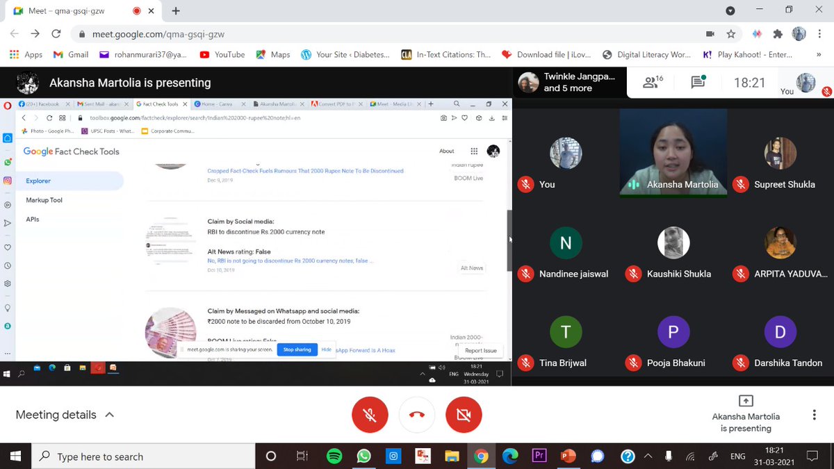Open Task View on taskbar

click(302, 456)
